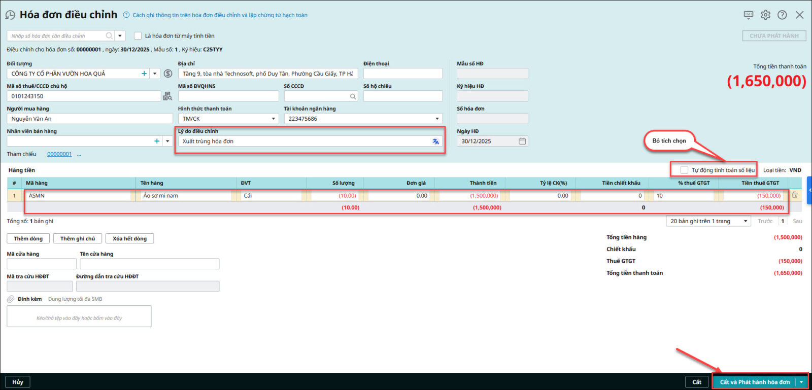The image size is (812, 390).
Task: Expand the Hình thức thanh toán dropdown
Action: point(274,119)
